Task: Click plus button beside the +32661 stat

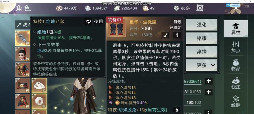Action: [209, 81]
